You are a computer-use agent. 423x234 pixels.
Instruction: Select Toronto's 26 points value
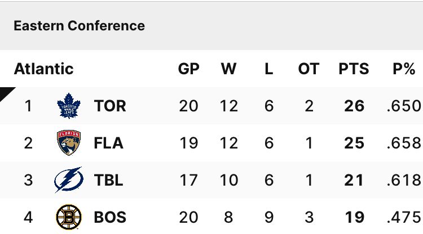click(354, 106)
